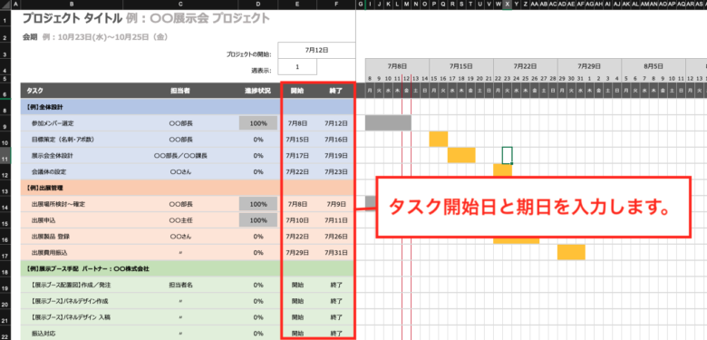Select the ○○主任 assignee cell

180,220
